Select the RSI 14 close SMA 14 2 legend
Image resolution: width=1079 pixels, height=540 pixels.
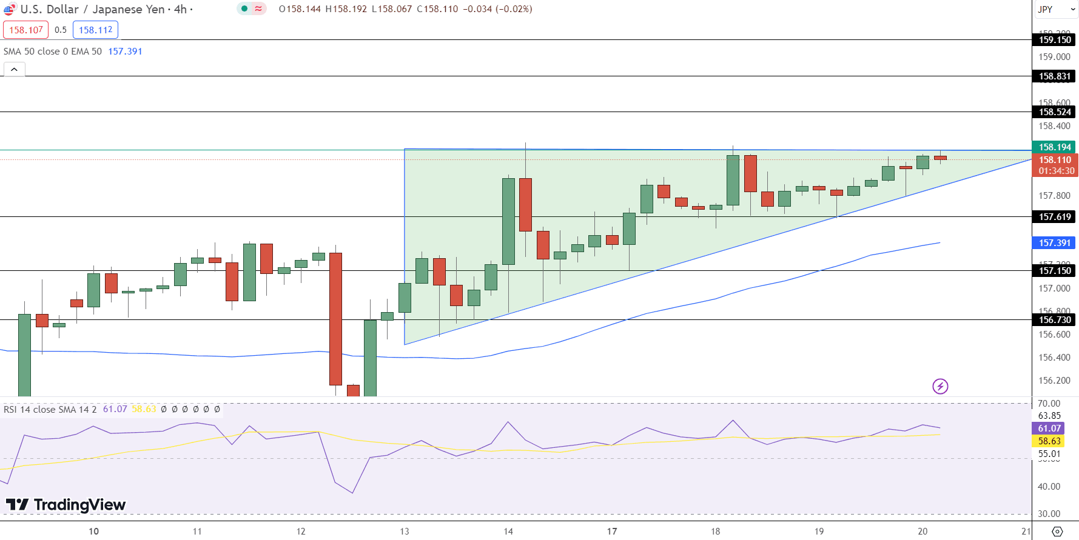pyautogui.click(x=50, y=409)
